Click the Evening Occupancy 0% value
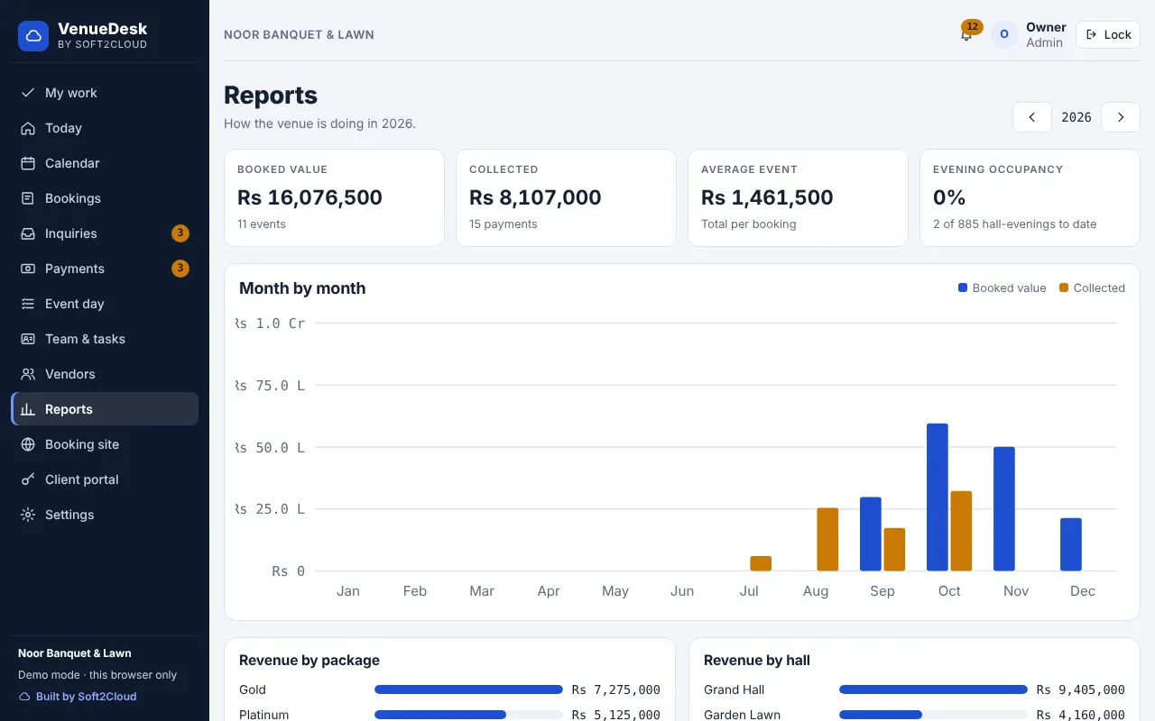Image resolution: width=1155 pixels, height=721 pixels. click(x=949, y=197)
